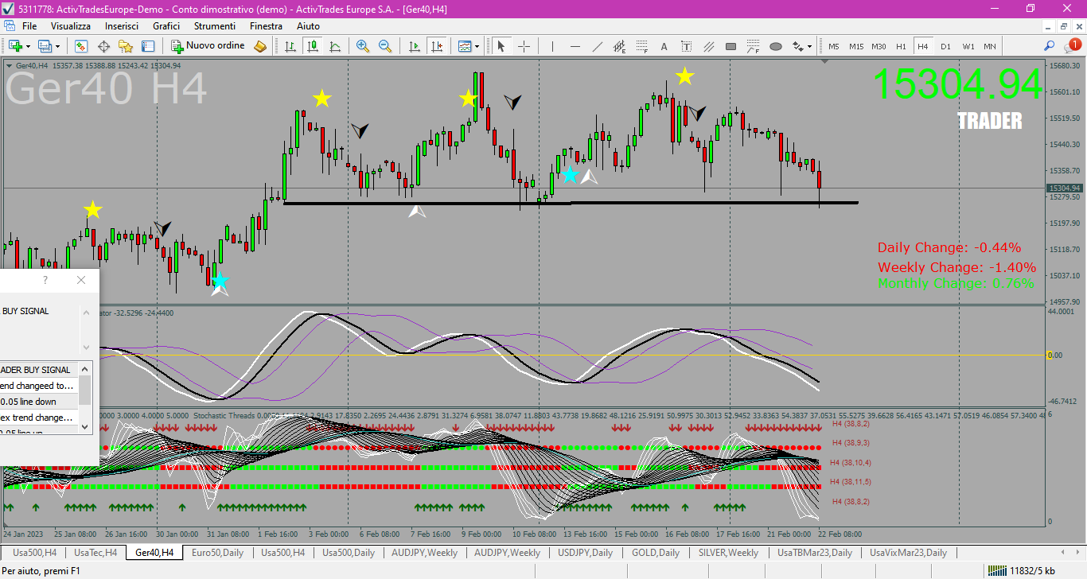Select the crosshair tool

point(524,46)
